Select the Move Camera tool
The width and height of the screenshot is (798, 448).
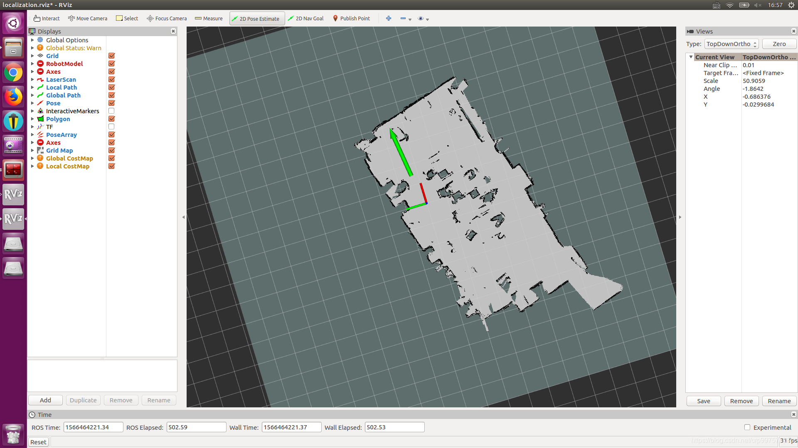click(88, 18)
